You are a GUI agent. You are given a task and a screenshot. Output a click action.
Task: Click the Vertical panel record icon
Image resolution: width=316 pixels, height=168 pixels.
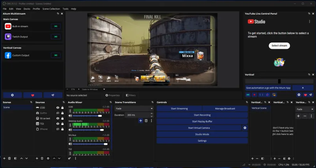click(x=254, y=95)
